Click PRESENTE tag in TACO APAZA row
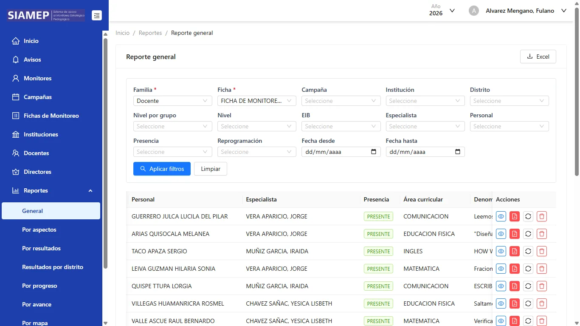580x326 pixels. 378,251
